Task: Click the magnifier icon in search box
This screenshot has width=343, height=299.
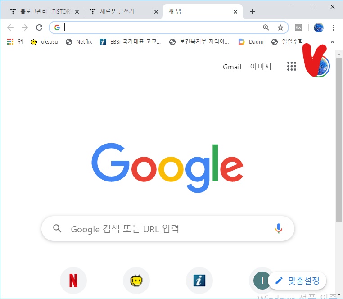Action: point(57,228)
